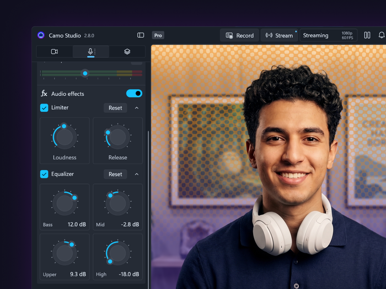This screenshot has width=386, height=289.
Task: Click the Loudness label
Action: [65, 157]
